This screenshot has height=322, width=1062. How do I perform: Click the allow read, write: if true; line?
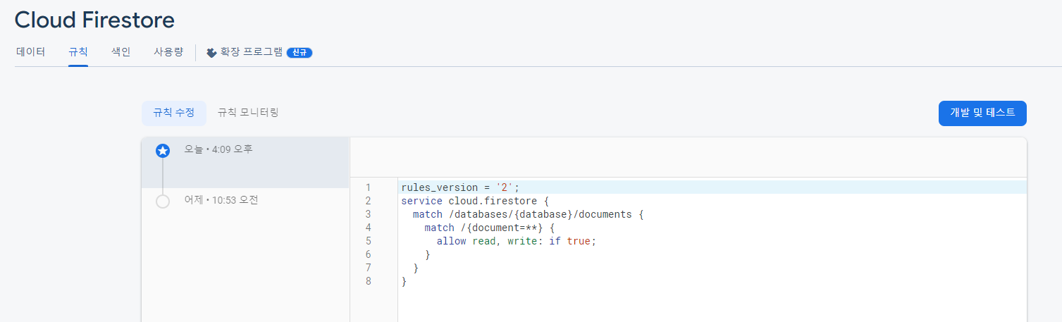[x=517, y=241]
